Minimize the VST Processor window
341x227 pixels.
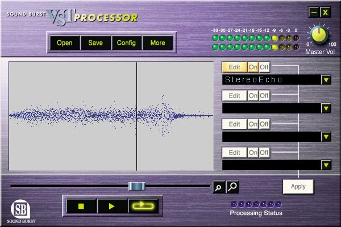point(314,12)
